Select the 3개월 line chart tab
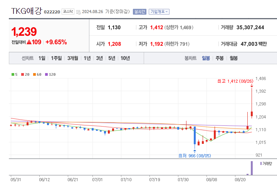Screen dimensions: 277x185 point(72,58)
